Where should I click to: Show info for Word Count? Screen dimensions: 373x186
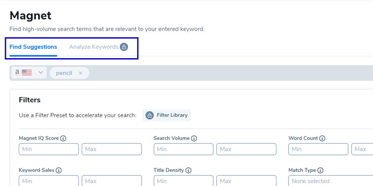click(322, 138)
